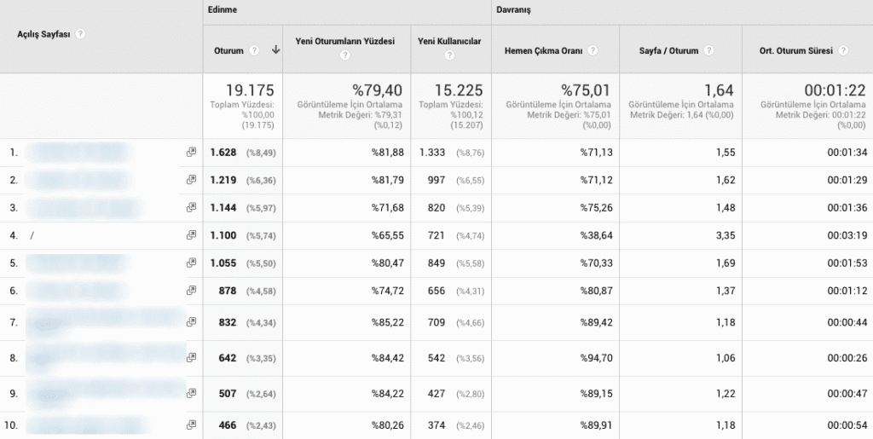Open row 4 homepage external link icon
Image resolution: width=873 pixels, height=439 pixels.
coord(191,235)
